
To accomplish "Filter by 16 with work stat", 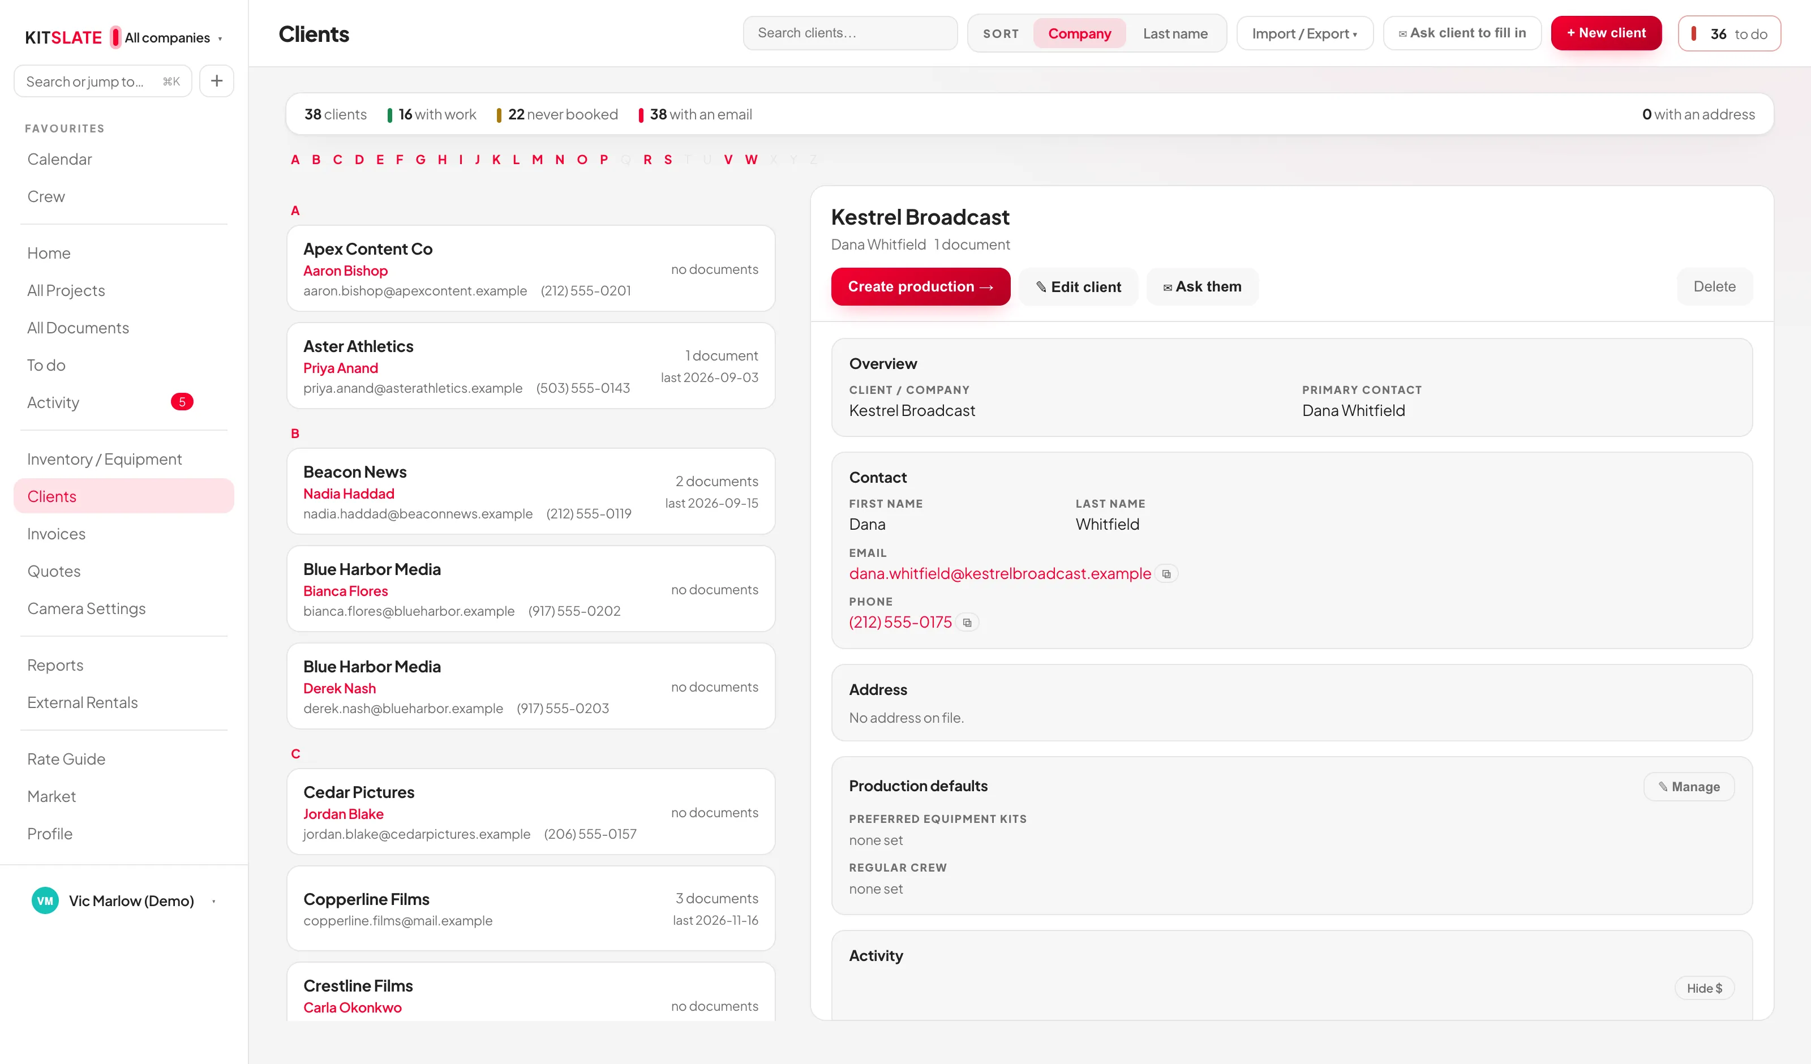I will [x=432, y=114].
